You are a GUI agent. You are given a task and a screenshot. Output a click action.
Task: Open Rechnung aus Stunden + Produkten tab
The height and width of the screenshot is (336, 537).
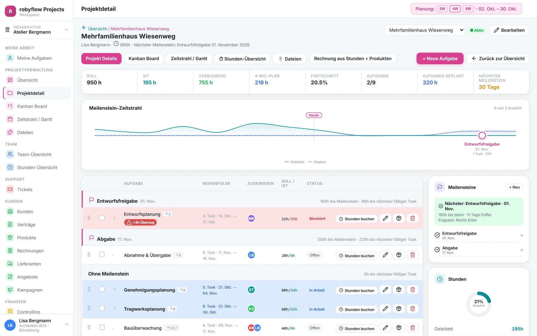353,59
